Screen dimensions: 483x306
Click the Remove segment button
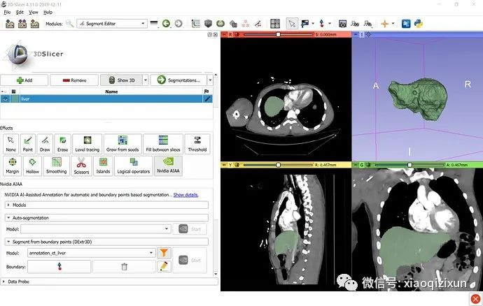74,80
